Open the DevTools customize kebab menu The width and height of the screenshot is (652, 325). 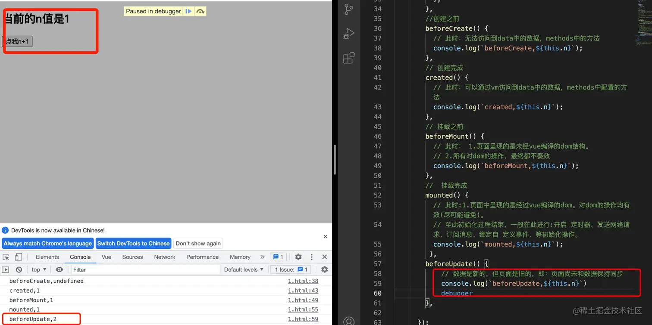point(312,257)
